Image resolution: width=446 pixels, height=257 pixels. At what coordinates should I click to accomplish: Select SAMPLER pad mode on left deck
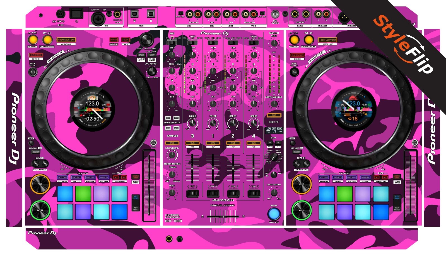click(x=104, y=177)
